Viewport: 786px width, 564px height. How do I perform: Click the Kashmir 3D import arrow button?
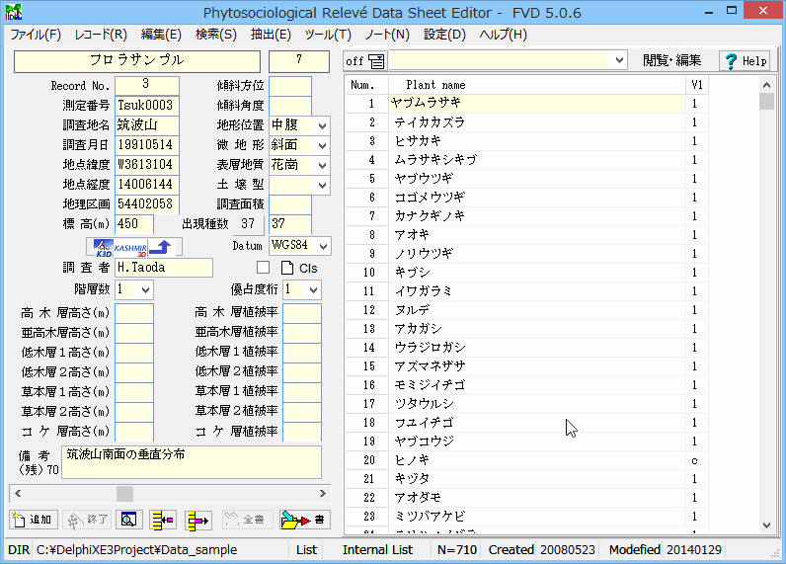[134, 247]
